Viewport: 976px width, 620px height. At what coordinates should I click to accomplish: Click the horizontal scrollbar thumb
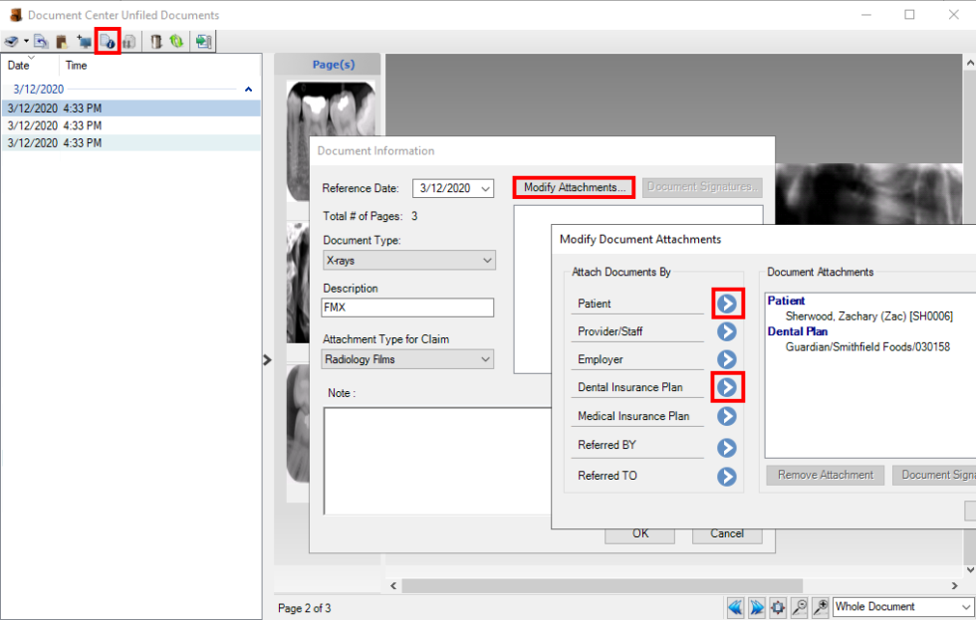tap(602, 586)
